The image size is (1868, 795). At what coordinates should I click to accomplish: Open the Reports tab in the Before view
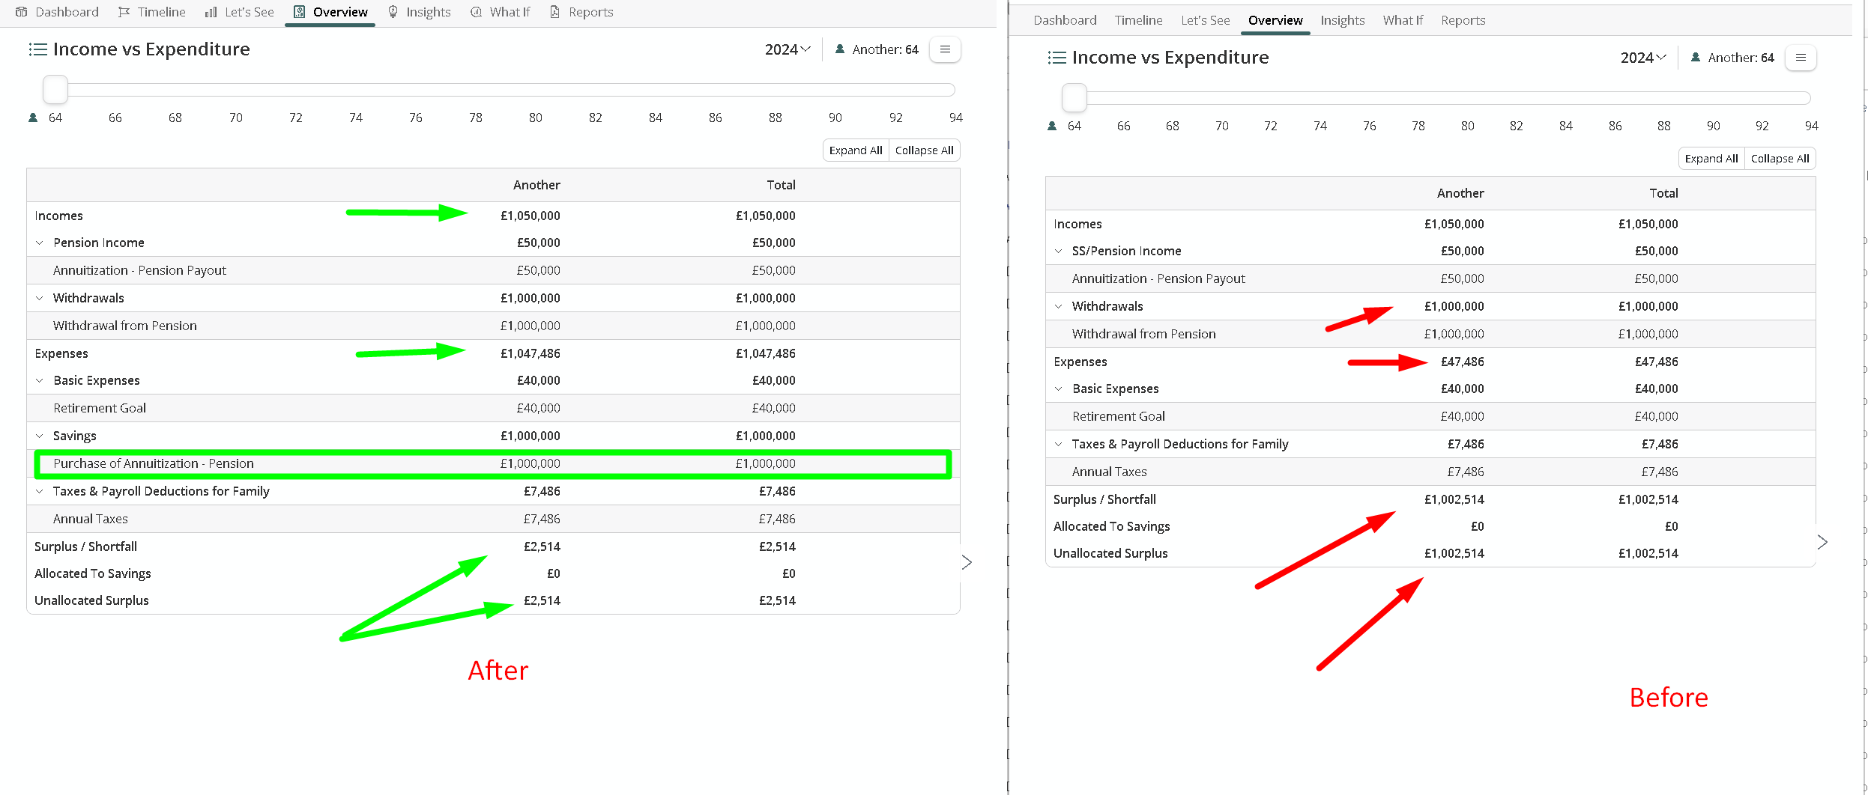(1463, 20)
